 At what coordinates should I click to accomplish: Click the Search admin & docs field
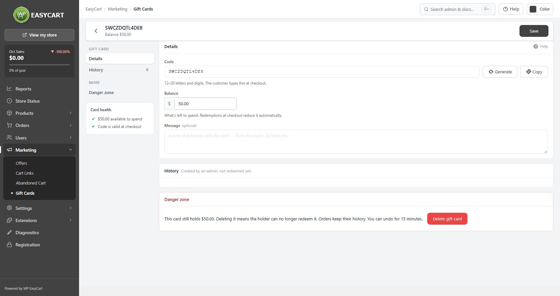click(x=458, y=9)
